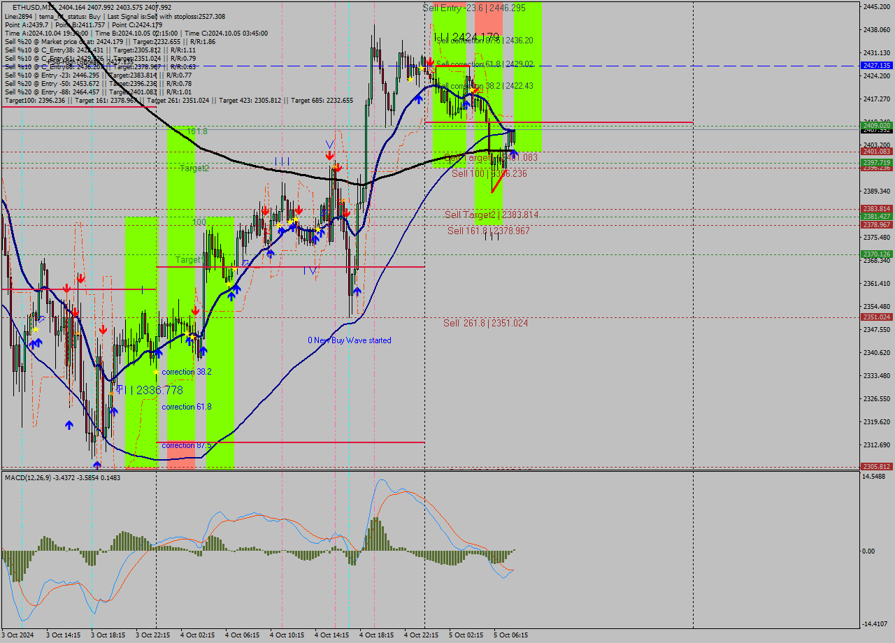Click the "Sell Target2 | 2383.814" label

click(x=492, y=215)
